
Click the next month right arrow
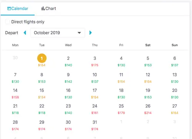(91, 33)
